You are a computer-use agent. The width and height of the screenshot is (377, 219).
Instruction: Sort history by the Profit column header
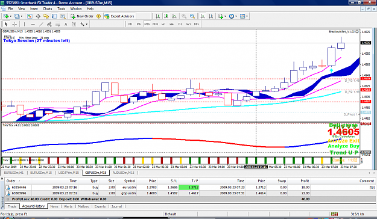(305, 181)
